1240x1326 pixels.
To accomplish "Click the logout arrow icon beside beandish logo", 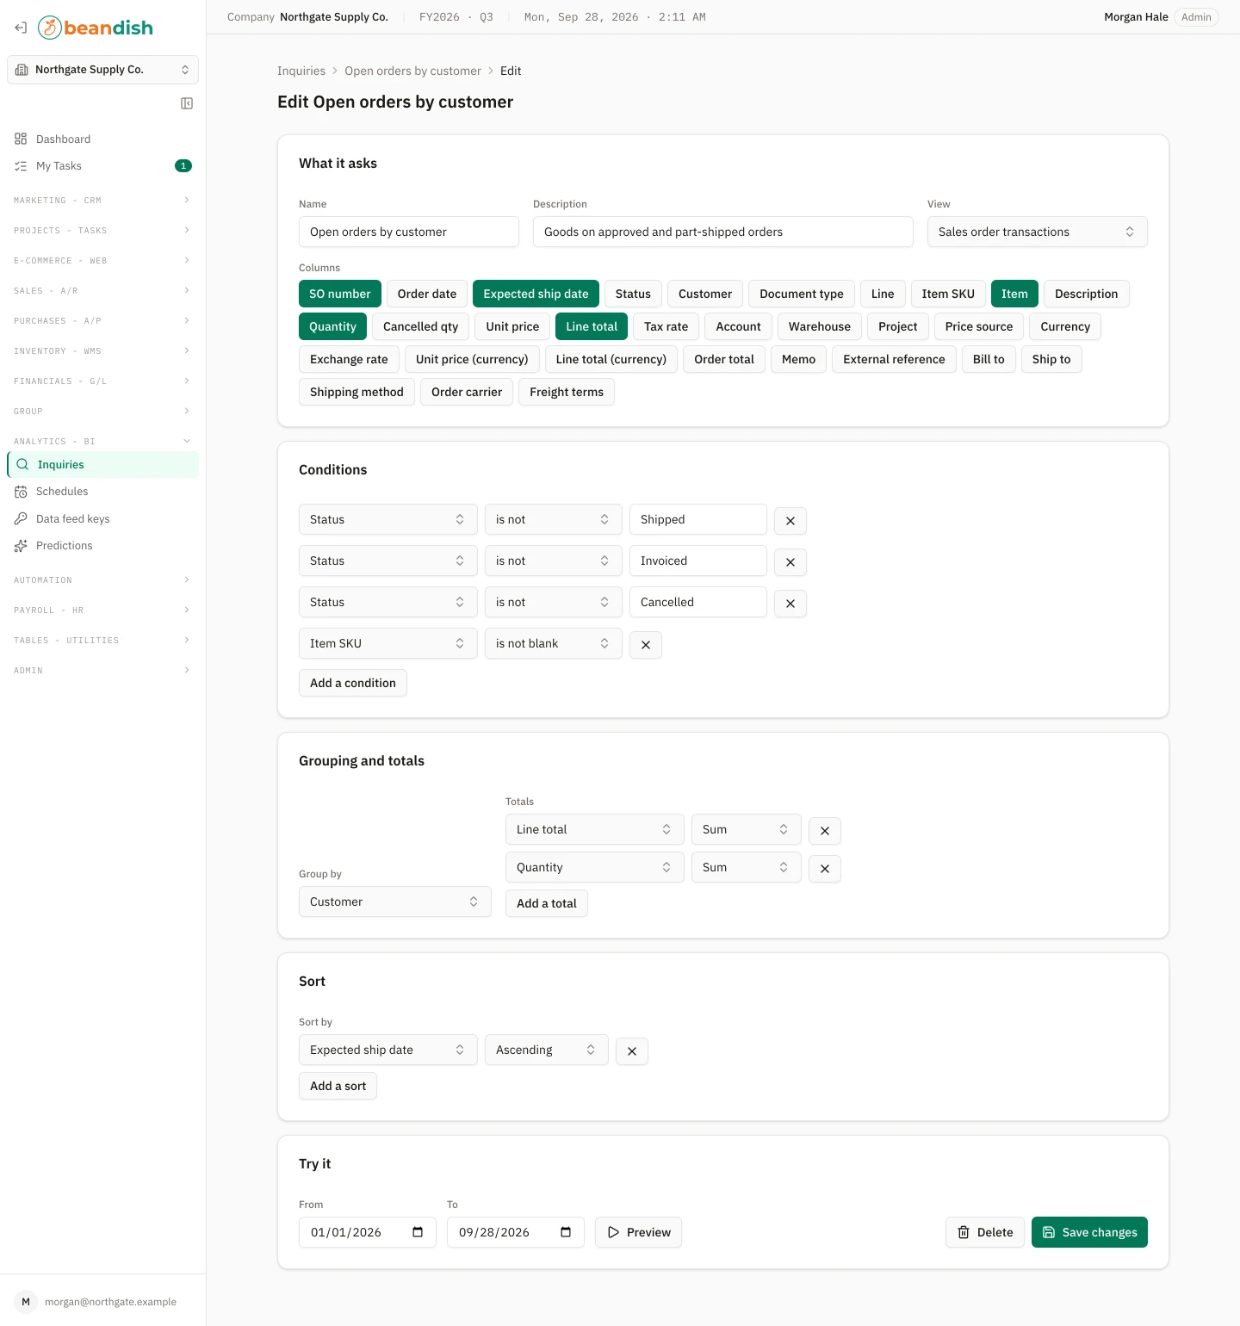I will point(21,28).
